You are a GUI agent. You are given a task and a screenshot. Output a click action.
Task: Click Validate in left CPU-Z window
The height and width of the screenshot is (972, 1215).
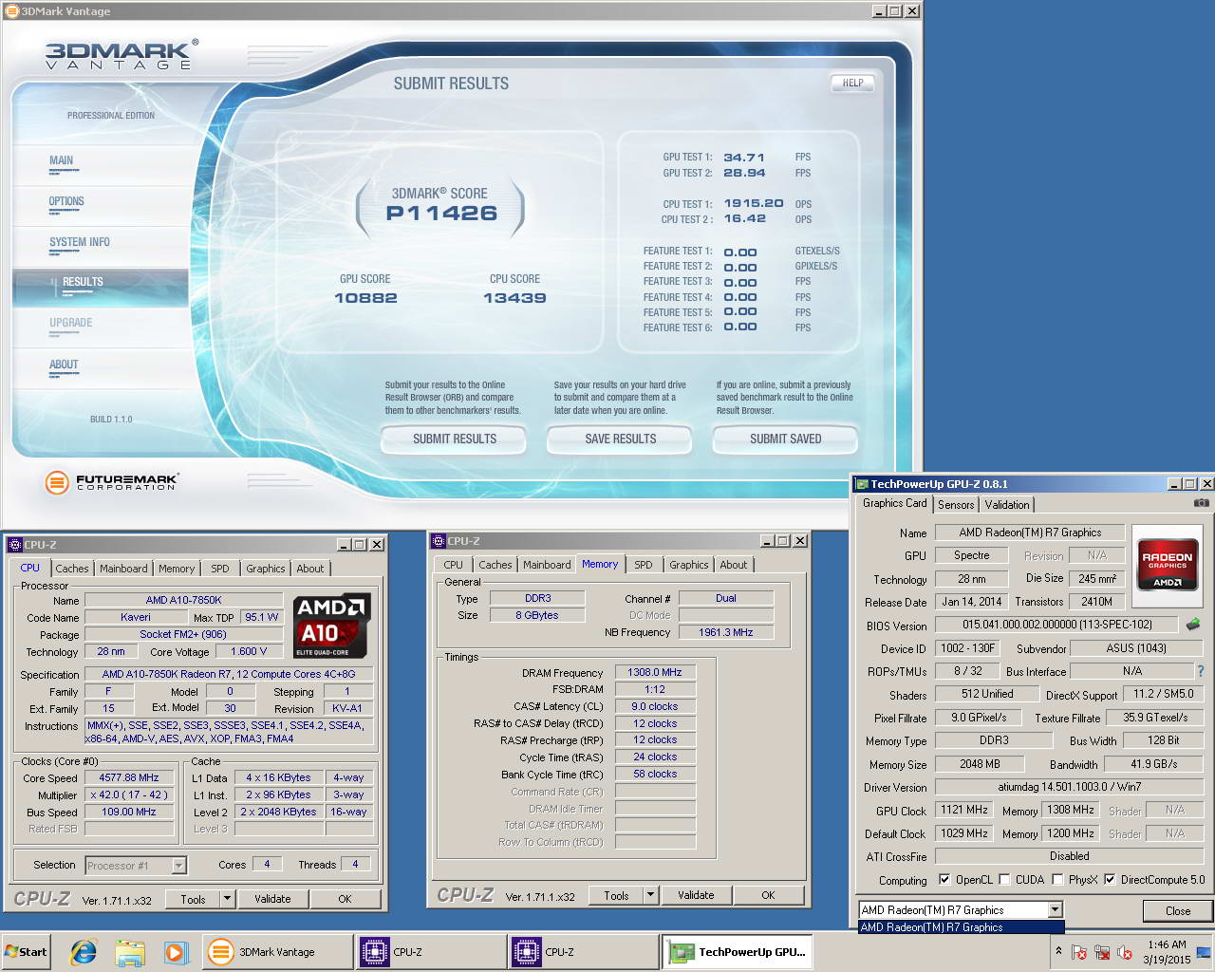pos(272,899)
